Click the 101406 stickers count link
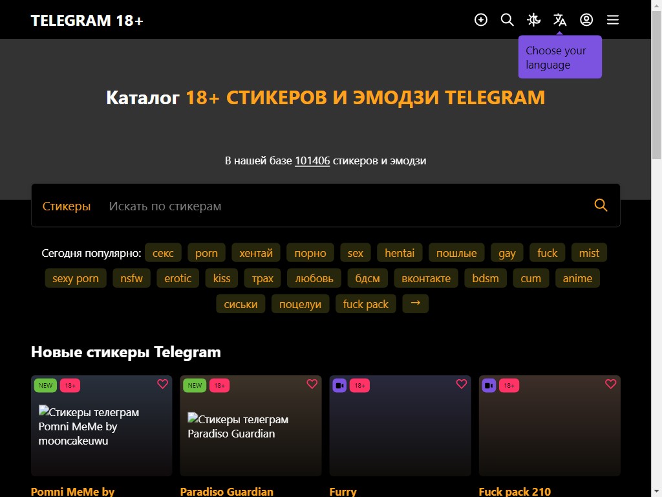This screenshot has width=662, height=497. (x=312, y=160)
